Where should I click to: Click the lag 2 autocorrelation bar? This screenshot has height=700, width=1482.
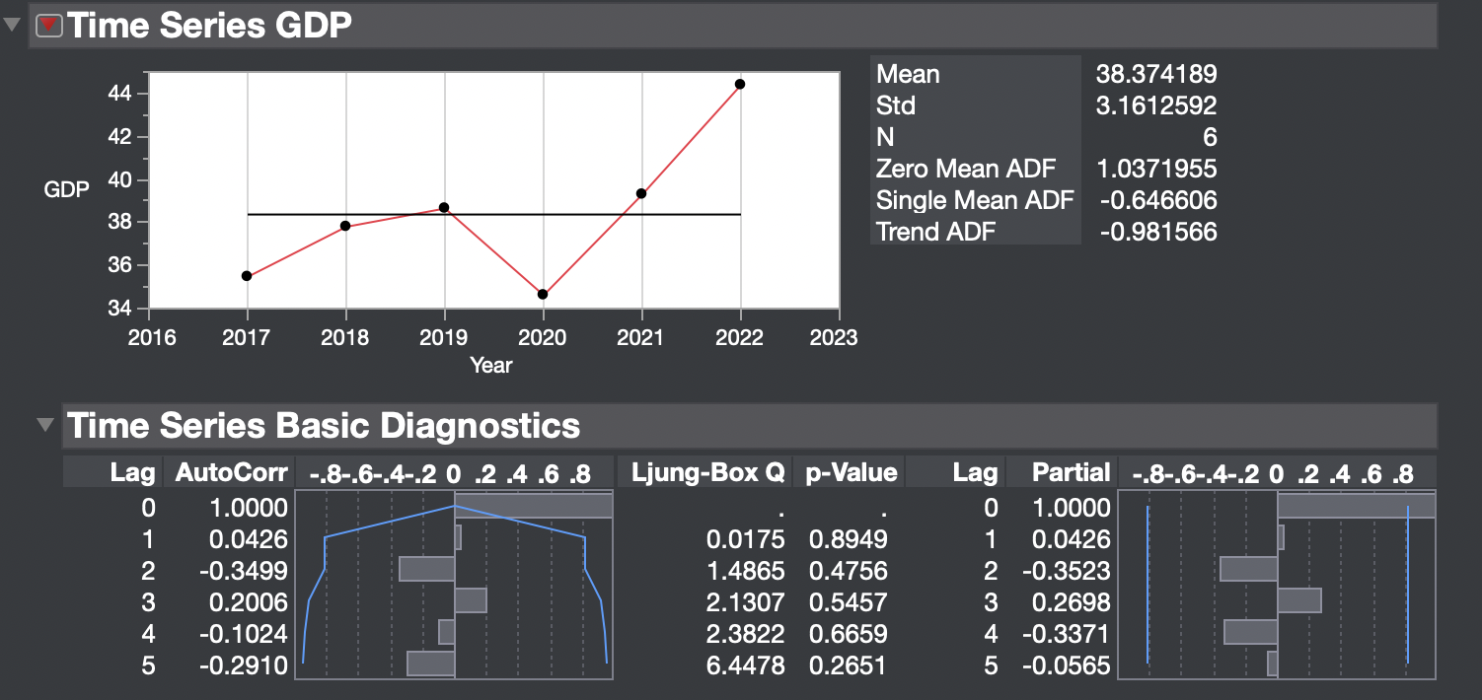coord(426,569)
